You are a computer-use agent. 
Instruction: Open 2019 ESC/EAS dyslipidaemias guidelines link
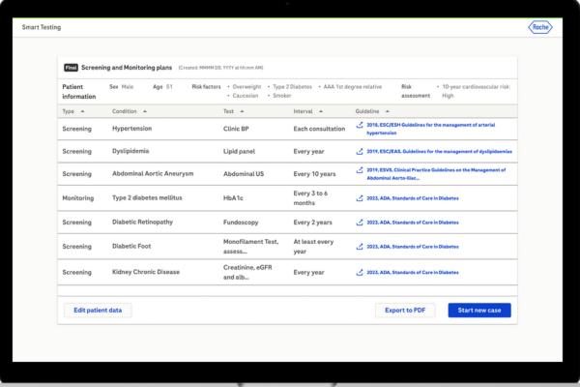439,152
